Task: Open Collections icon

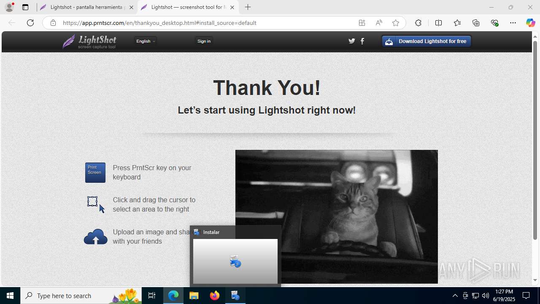Action: pos(476,23)
